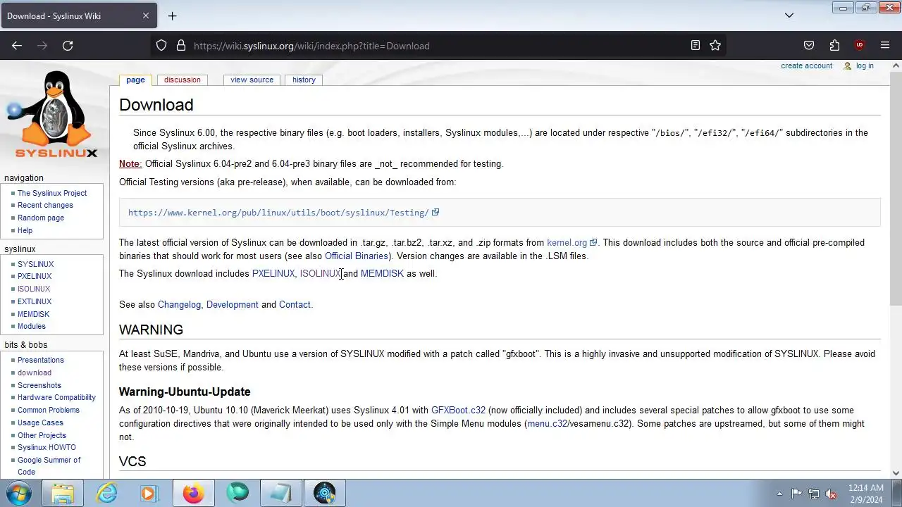Open the Changelog link
This screenshot has height=507, width=902.
[x=179, y=304]
